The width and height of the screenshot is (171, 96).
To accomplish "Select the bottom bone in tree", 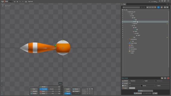I will click(x=135, y=24).
